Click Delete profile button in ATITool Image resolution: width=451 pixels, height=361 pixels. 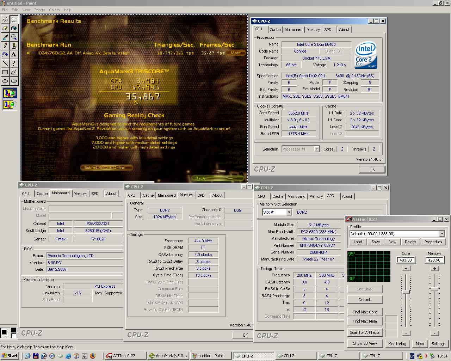pos(410,242)
